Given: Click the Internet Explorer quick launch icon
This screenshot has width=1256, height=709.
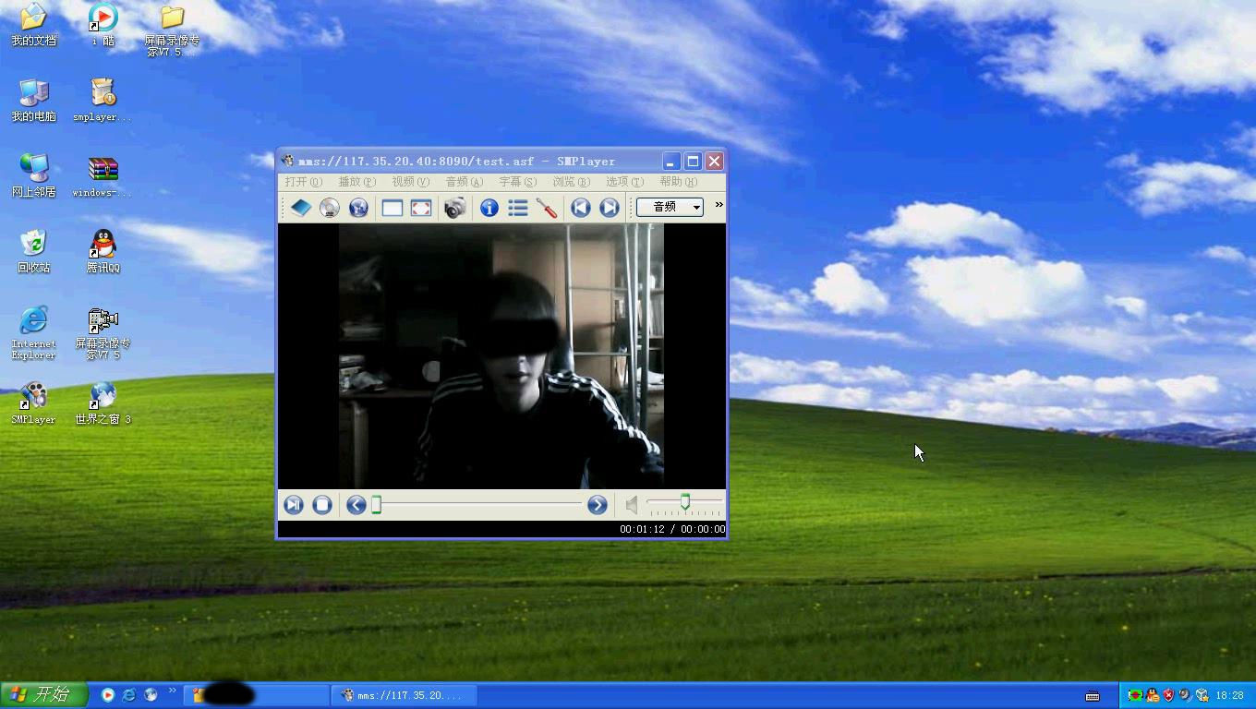Looking at the screenshot, I should tap(129, 695).
